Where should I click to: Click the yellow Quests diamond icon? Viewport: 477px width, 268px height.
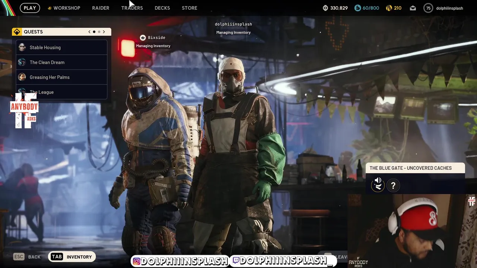[17, 32]
